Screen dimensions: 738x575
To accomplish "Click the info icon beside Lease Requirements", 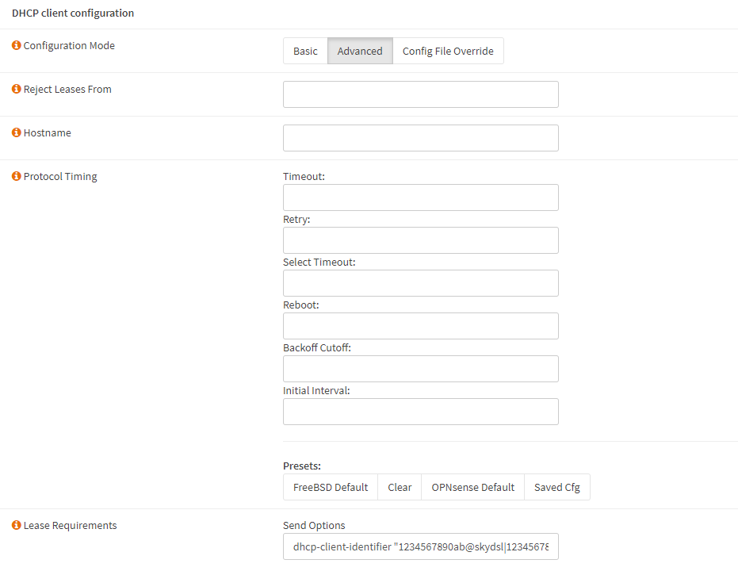I will pos(17,526).
